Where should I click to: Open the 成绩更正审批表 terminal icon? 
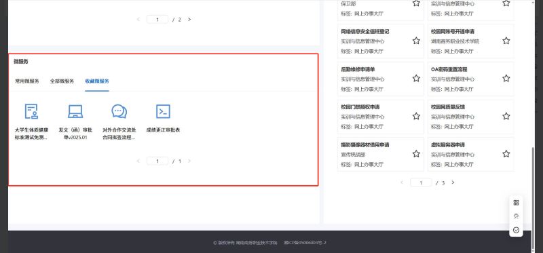click(163, 111)
